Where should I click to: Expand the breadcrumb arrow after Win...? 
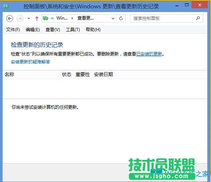(72, 18)
